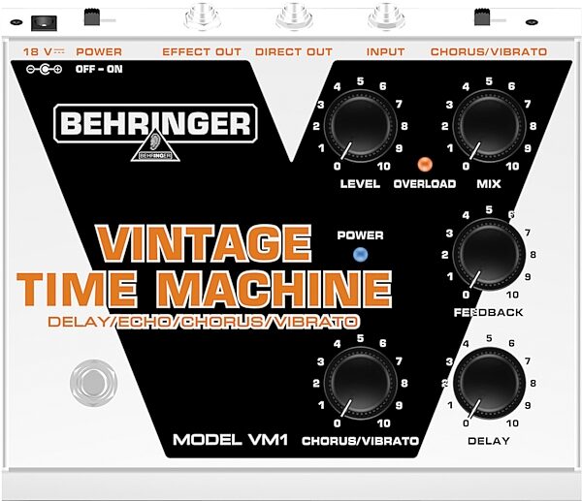The width and height of the screenshot is (582, 501).
Task: Click the Effect Out jack
Action: (202, 16)
